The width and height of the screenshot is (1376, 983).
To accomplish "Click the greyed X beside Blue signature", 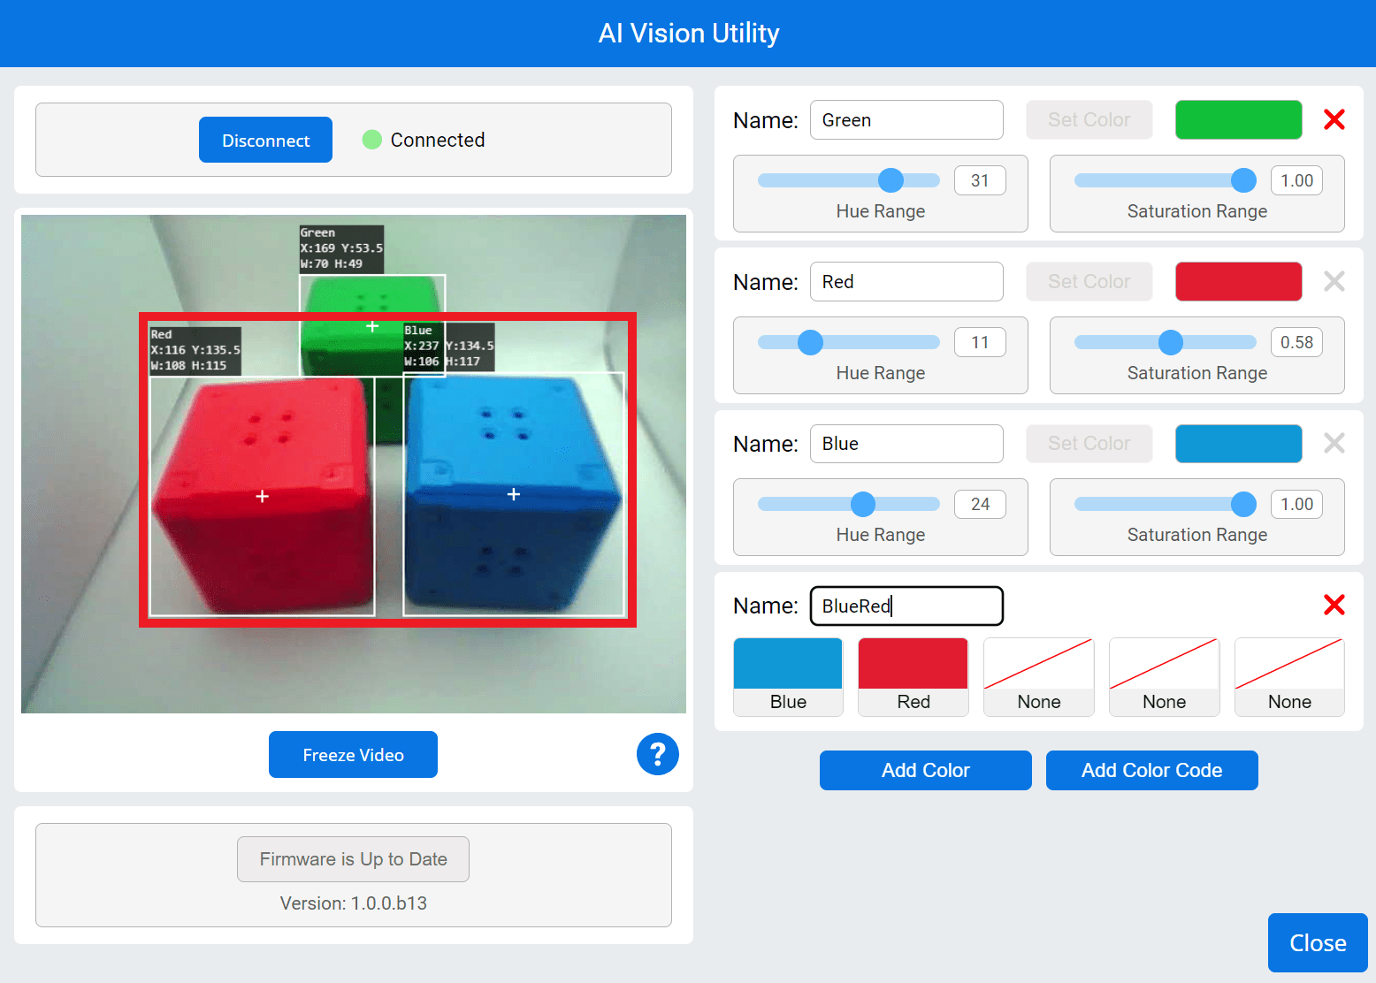I will tap(1334, 443).
